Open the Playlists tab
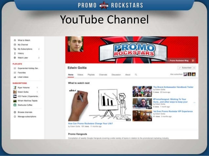The height and width of the screenshot is (156, 209). coord(91,75)
